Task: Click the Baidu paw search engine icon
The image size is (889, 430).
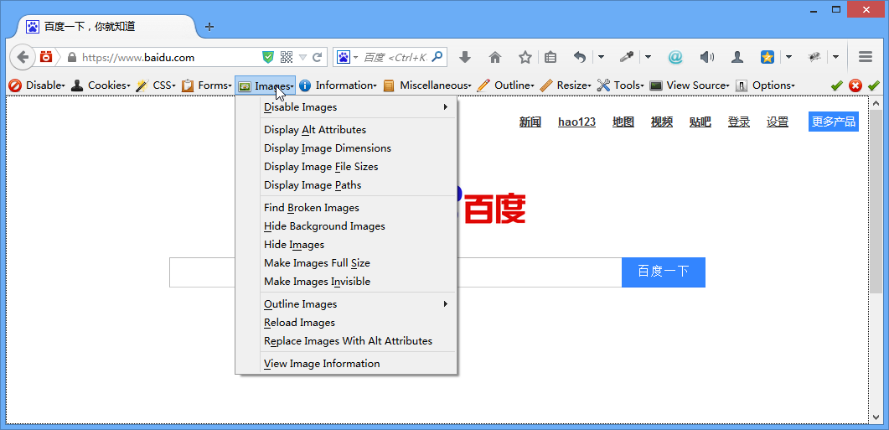Action: (344, 57)
